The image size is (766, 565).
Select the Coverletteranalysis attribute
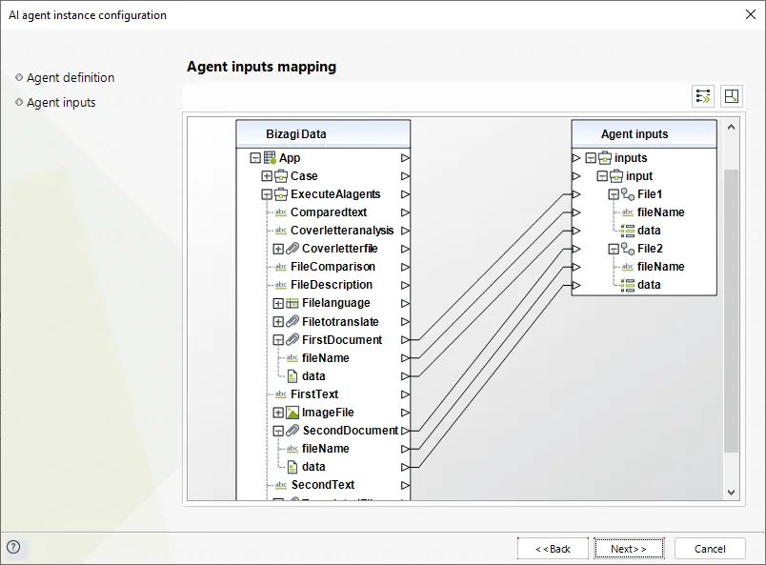[x=342, y=231]
